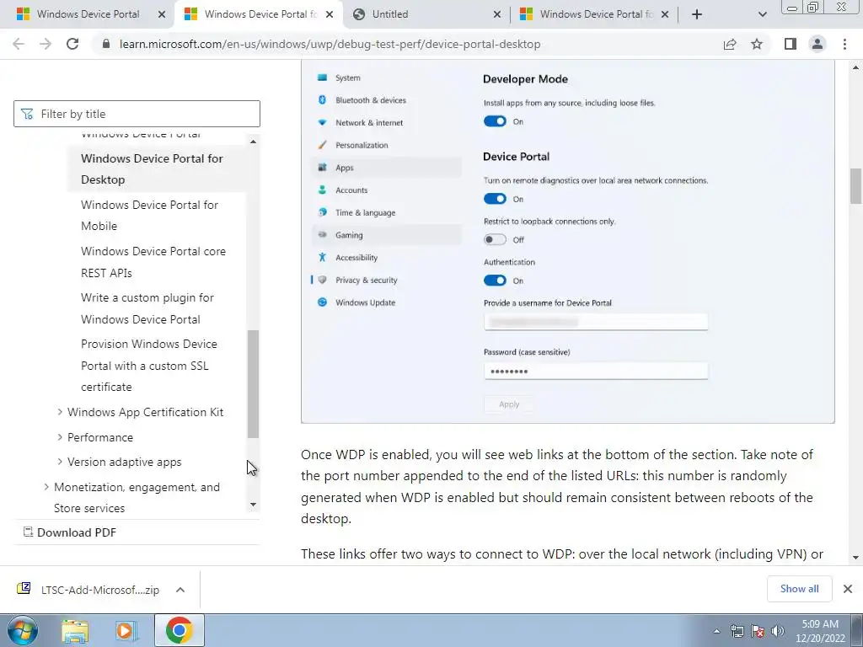Close the active Windows Device Portal tab
This screenshot has width=863, height=647.
click(x=330, y=14)
